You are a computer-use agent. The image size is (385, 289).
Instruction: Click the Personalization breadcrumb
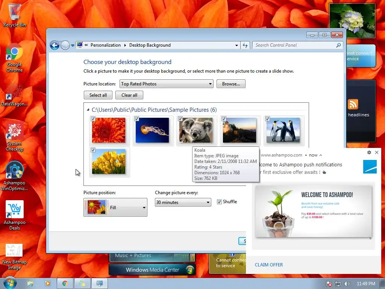[x=106, y=45]
